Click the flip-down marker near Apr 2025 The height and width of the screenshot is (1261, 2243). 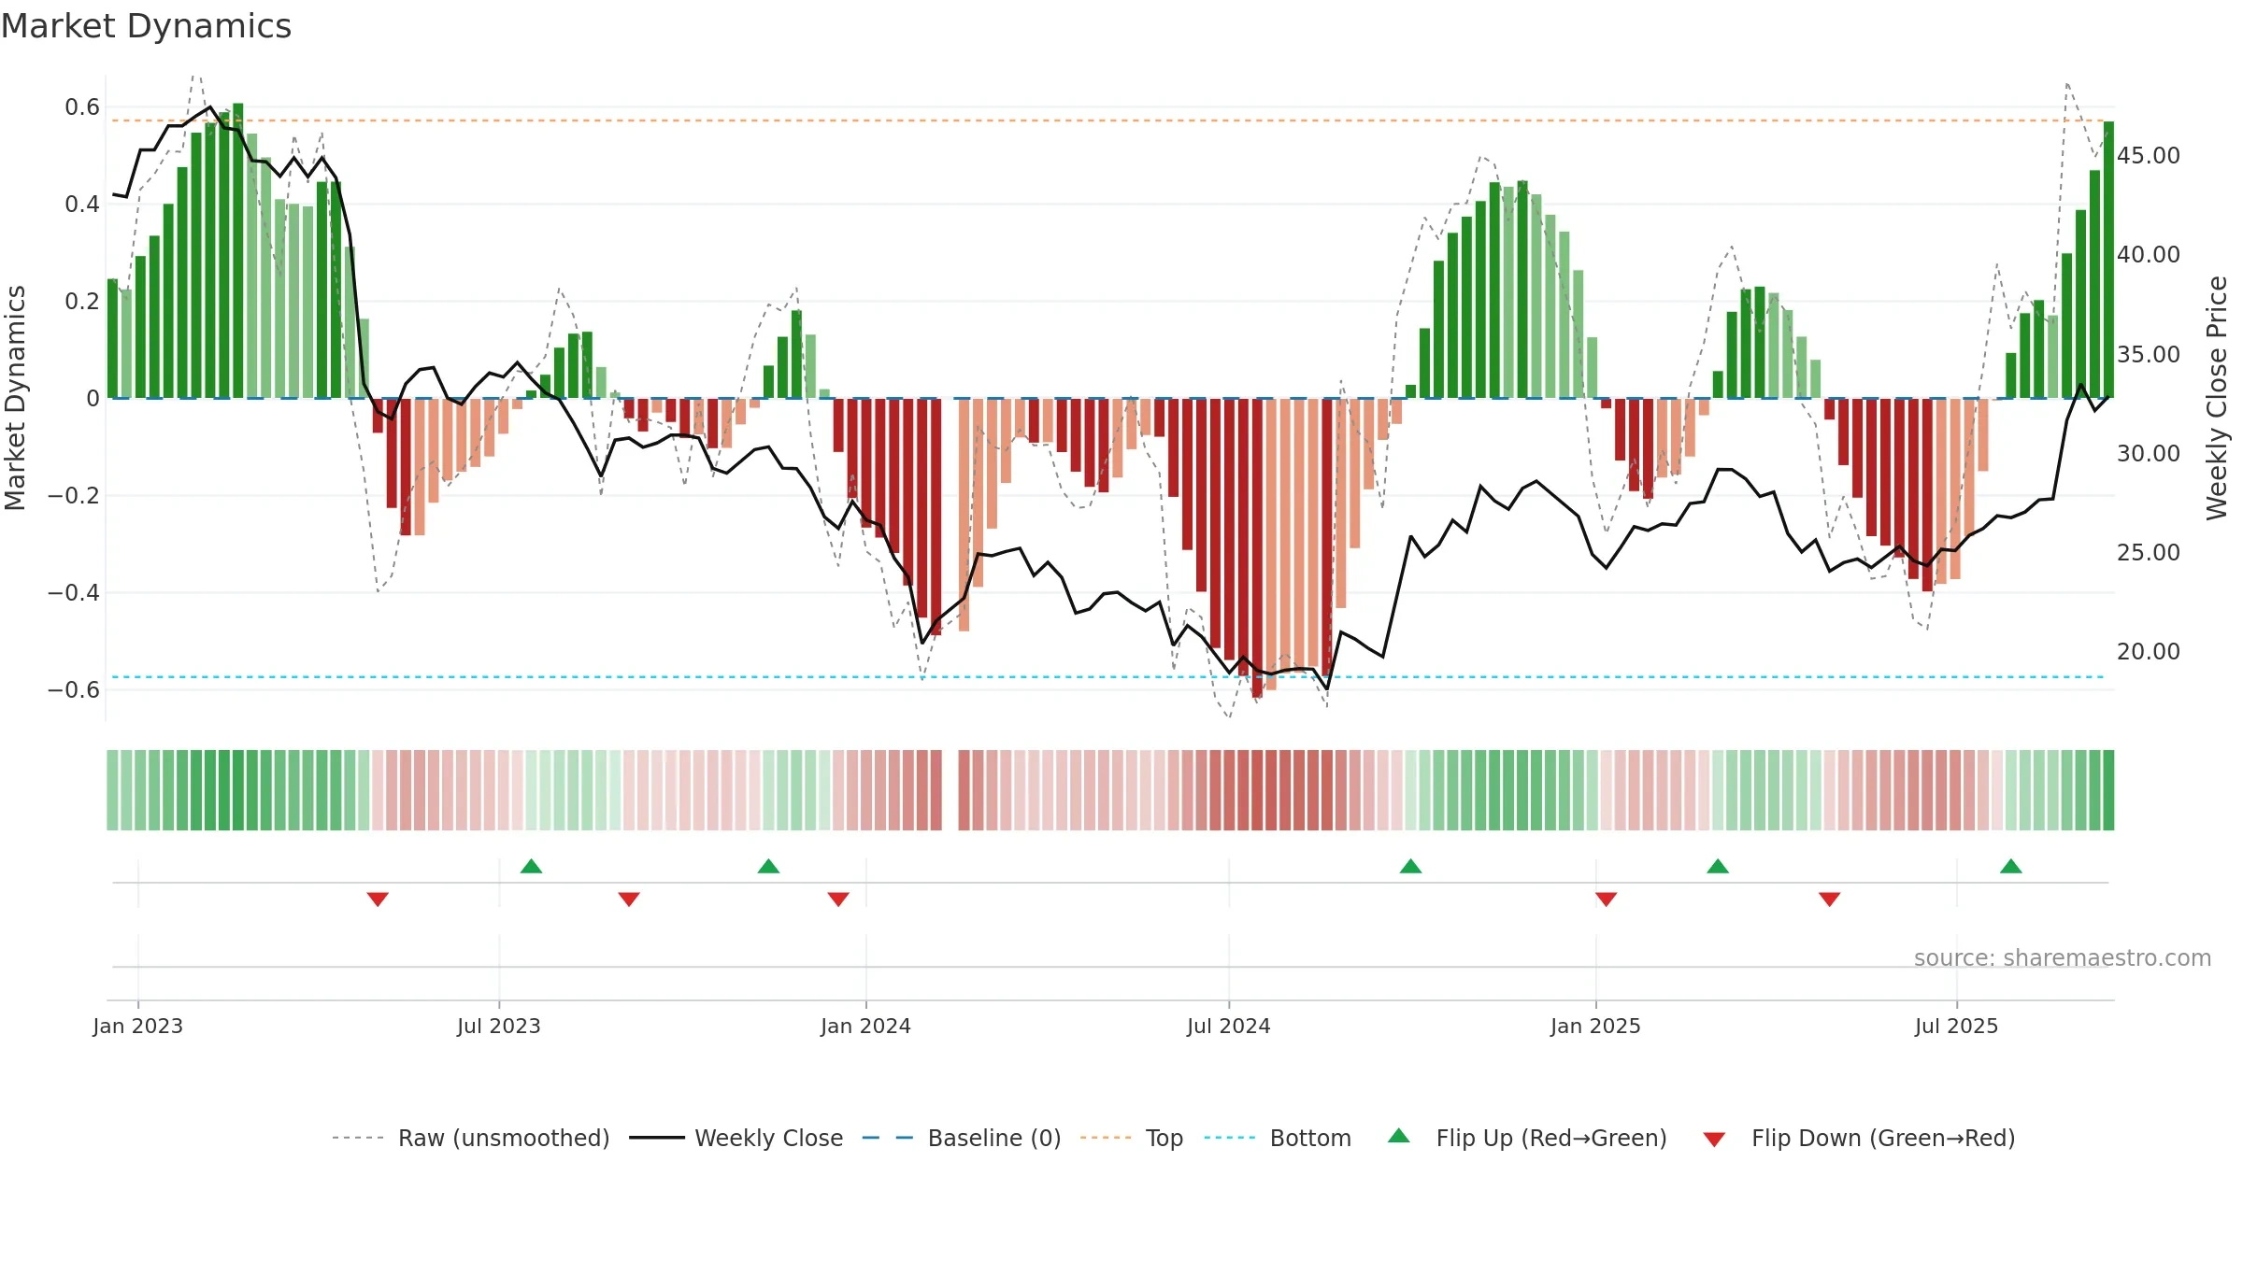tap(1830, 899)
